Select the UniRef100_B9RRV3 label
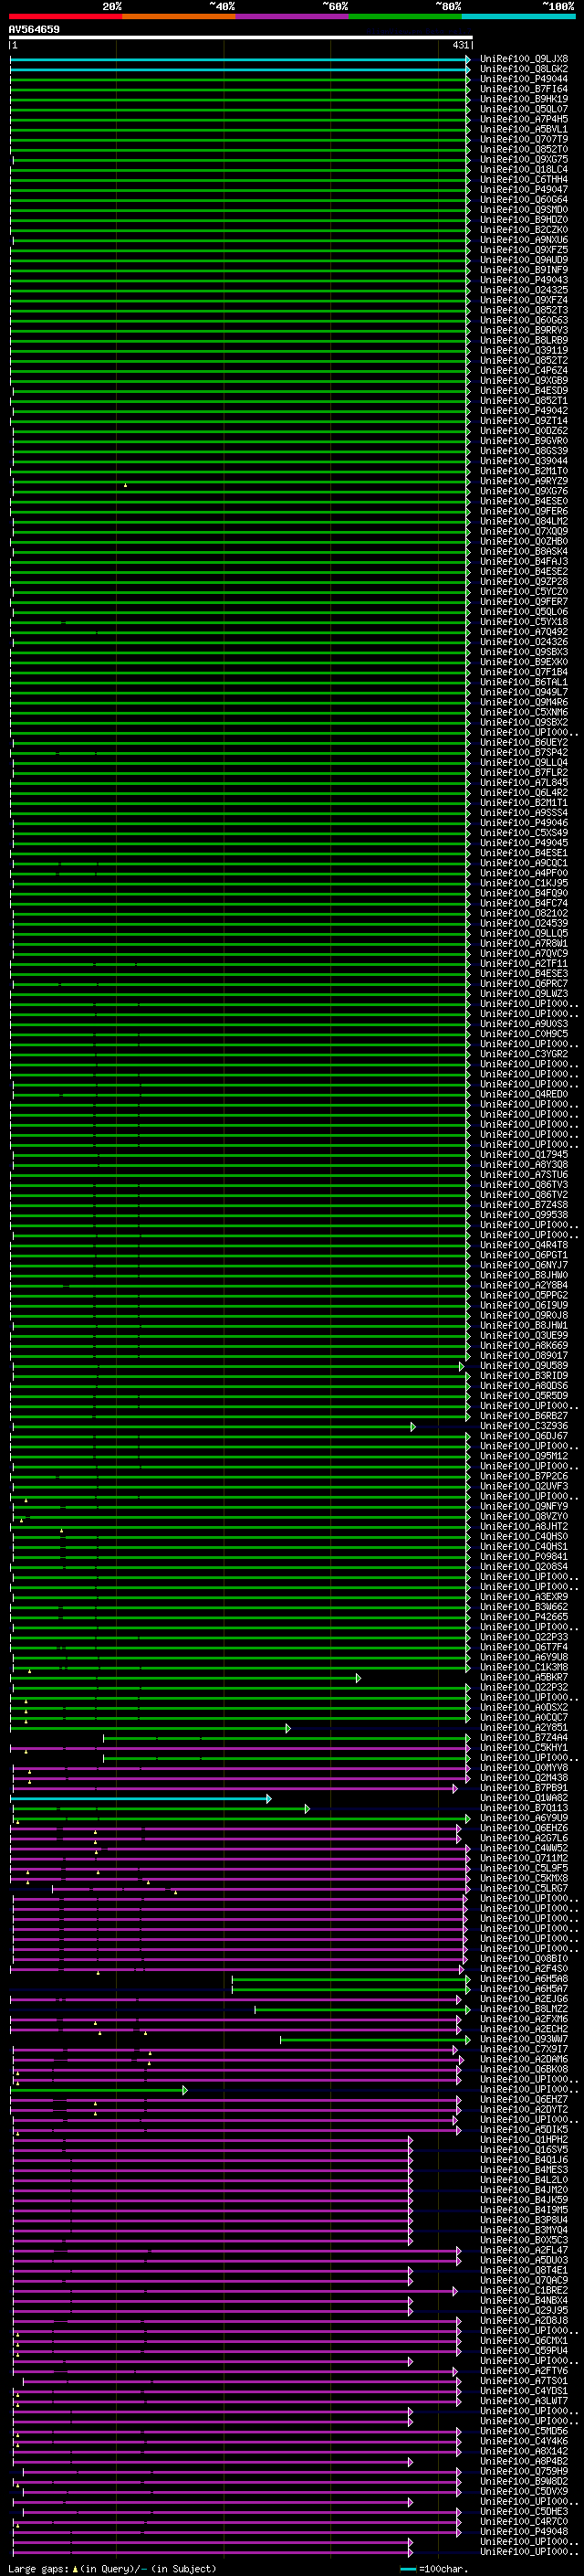 524,330
